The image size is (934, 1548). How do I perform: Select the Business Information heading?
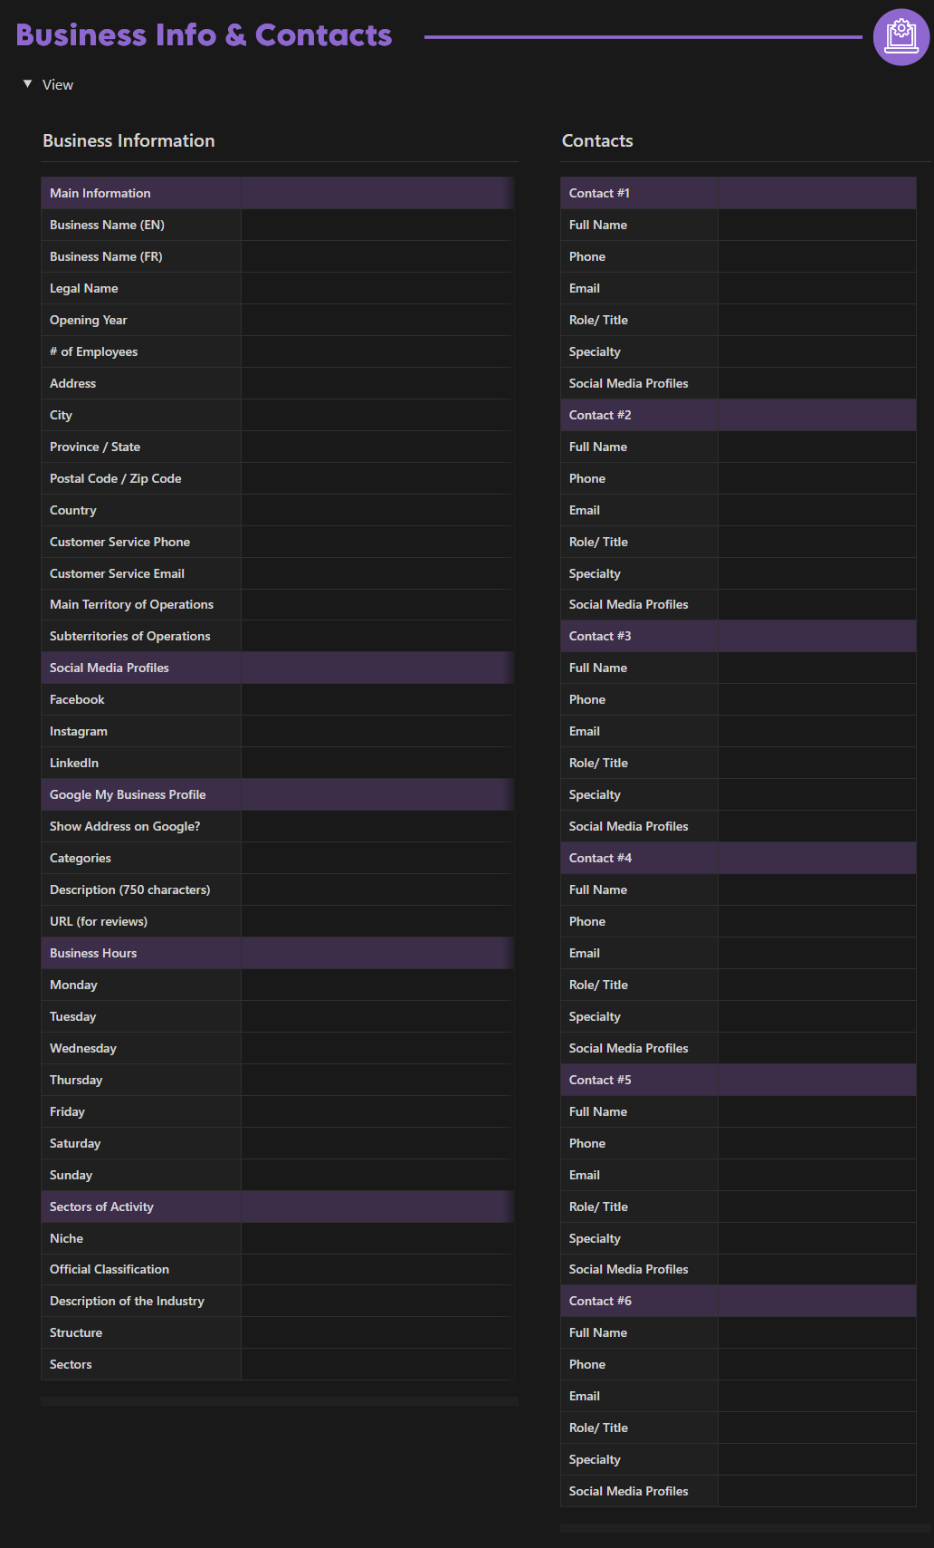129,140
